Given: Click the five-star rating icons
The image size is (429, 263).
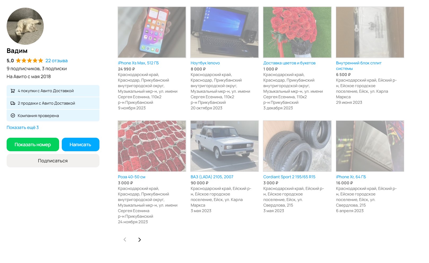Looking at the screenshot, I should (29, 61).
